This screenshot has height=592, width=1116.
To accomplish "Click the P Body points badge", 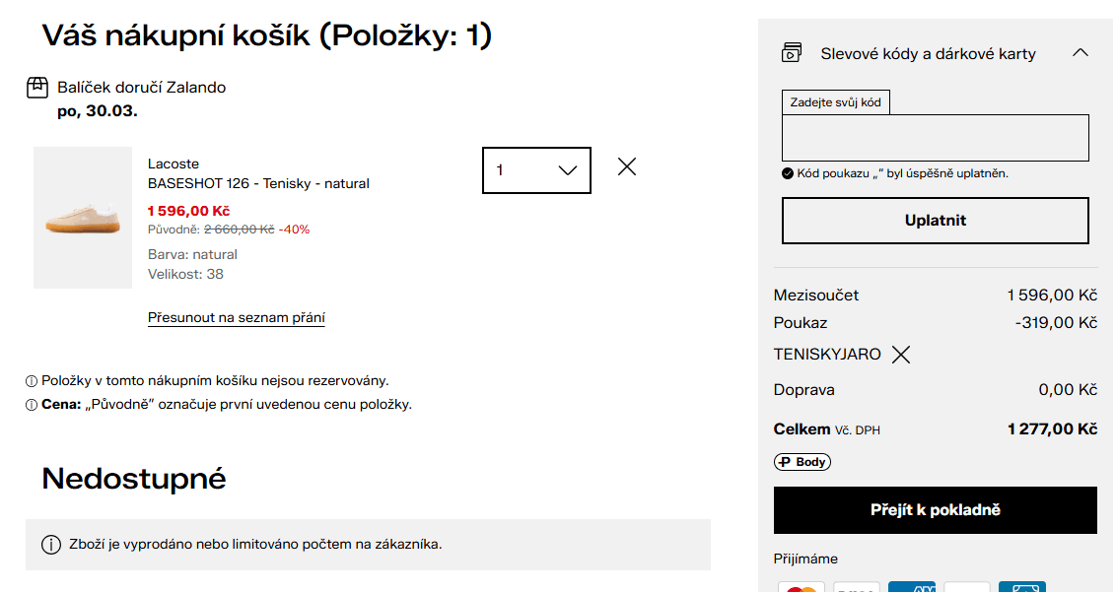I will pyautogui.click(x=802, y=461).
